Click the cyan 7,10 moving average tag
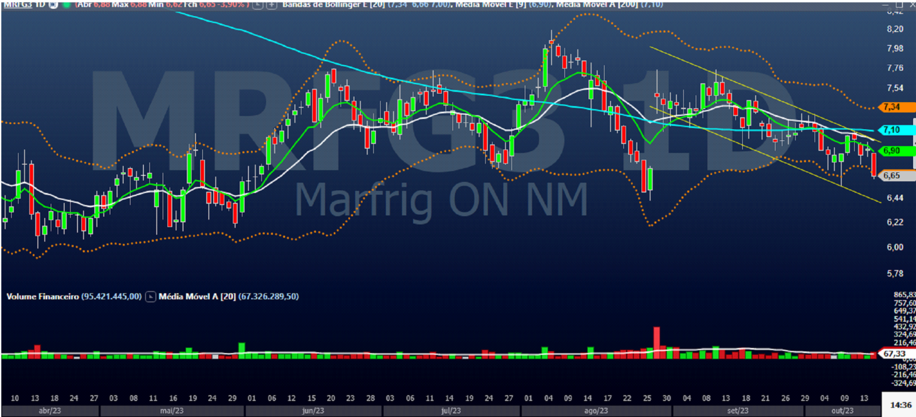This screenshot has width=916, height=417. click(895, 130)
